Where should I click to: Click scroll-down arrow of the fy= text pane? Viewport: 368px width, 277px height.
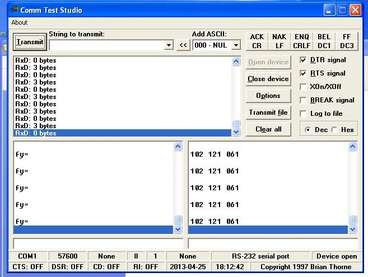pyautogui.click(x=178, y=229)
